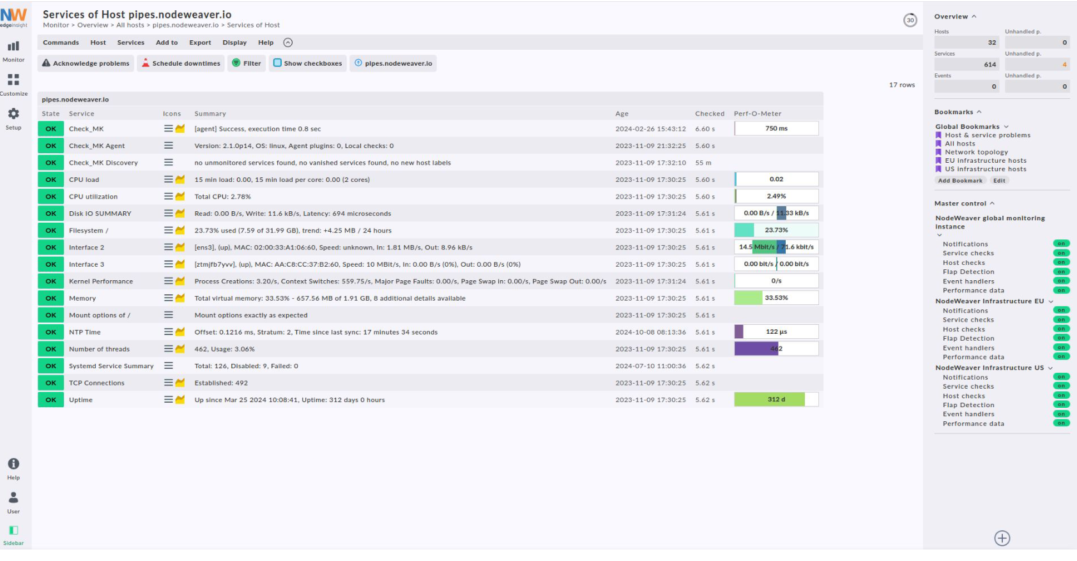Toggle Event handlers for NodeWeaver Infrastructure US

(1061, 414)
